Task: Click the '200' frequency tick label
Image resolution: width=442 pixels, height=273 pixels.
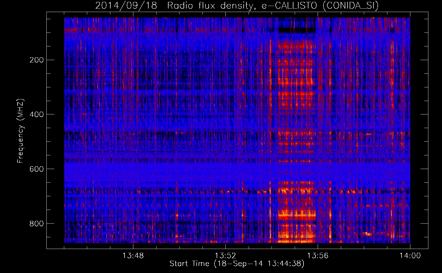Action: coord(36,60)
